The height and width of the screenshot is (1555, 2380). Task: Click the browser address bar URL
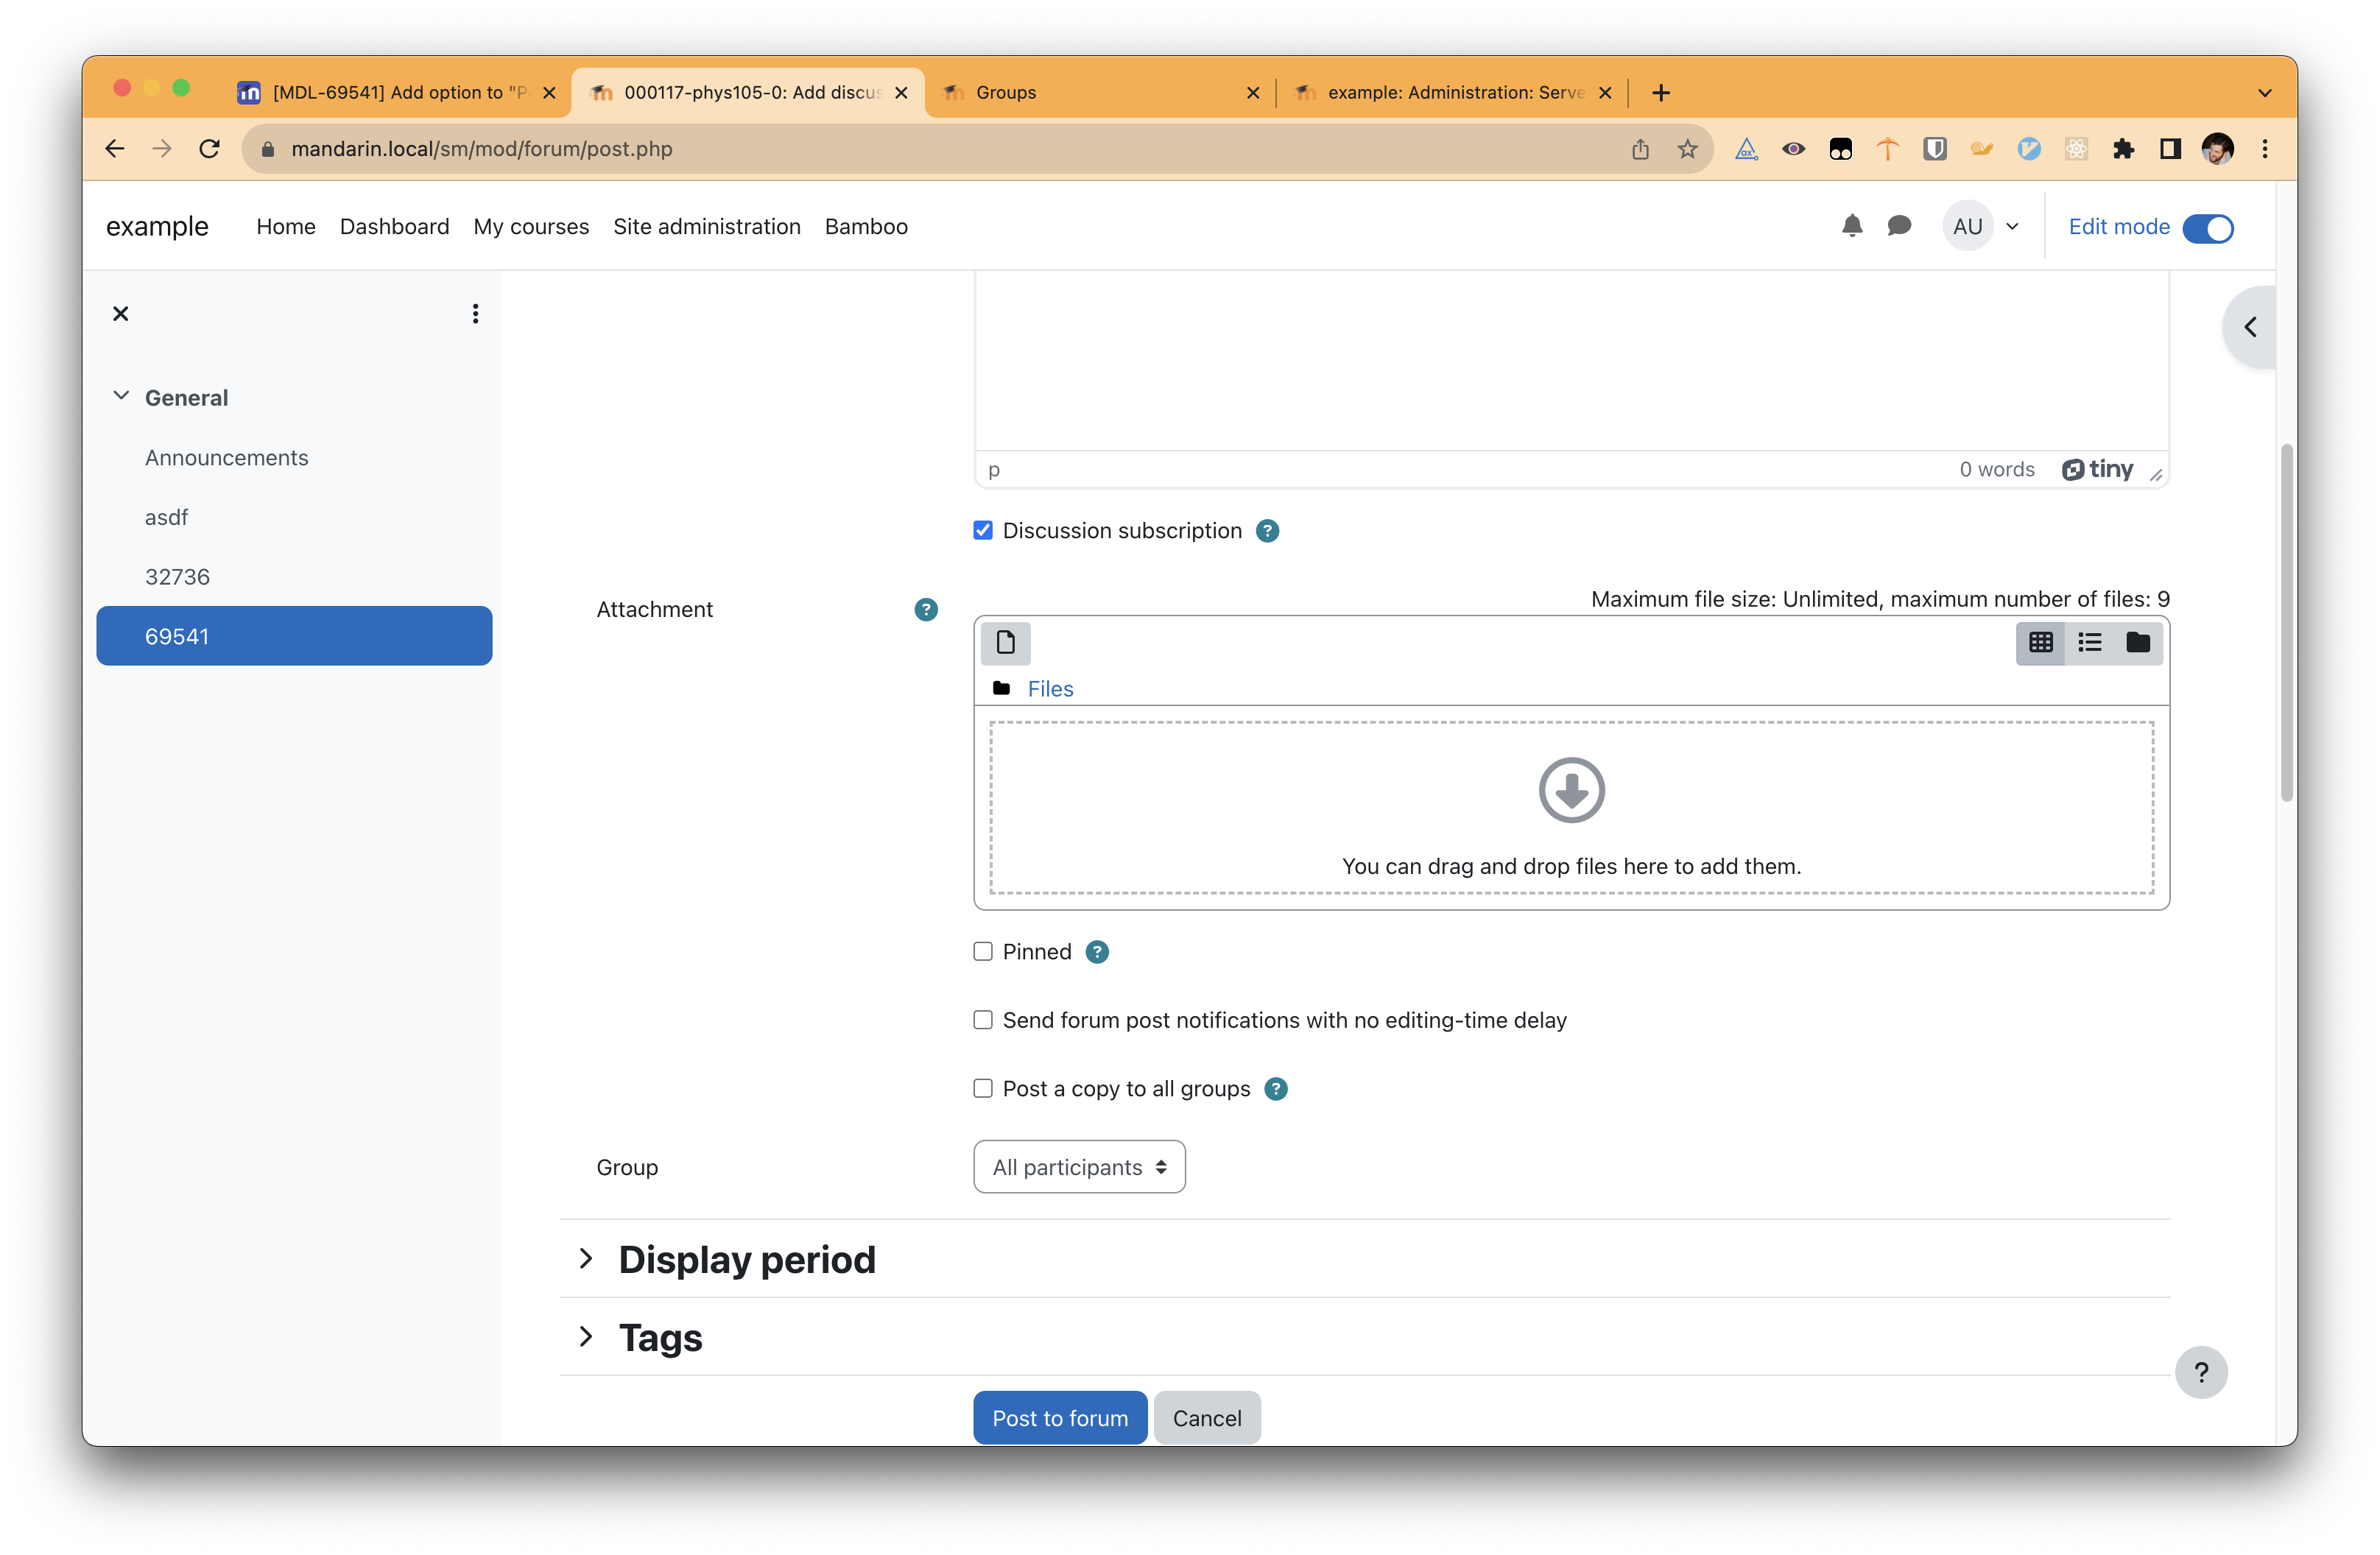coord(481,149)
